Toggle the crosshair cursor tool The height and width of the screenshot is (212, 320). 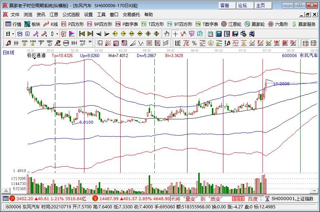(175, 34)
